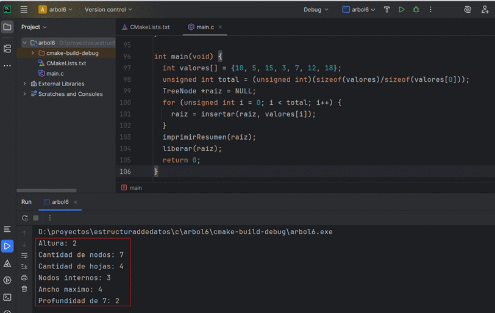This screenshot has height=313, width=495.
Task: Build project with the hammer icon
Action: coord(386,10)
